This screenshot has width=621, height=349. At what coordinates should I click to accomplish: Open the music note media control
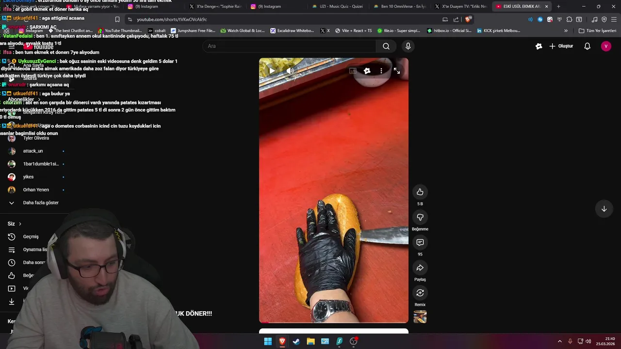pyautogui.click(x=594, y=19)
